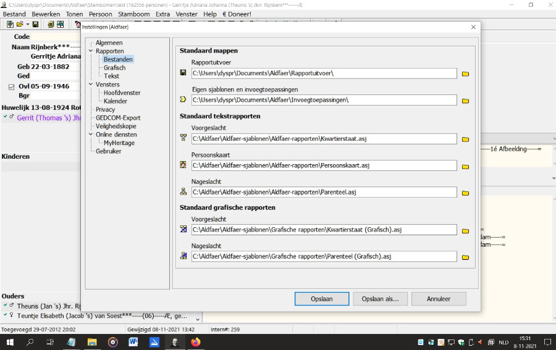Screen dimensions: 556x350
Task: Browse file for text Nageslacht report
Action: [x=465, y=193]
